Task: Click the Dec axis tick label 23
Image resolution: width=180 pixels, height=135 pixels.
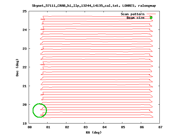Action: 24,49
